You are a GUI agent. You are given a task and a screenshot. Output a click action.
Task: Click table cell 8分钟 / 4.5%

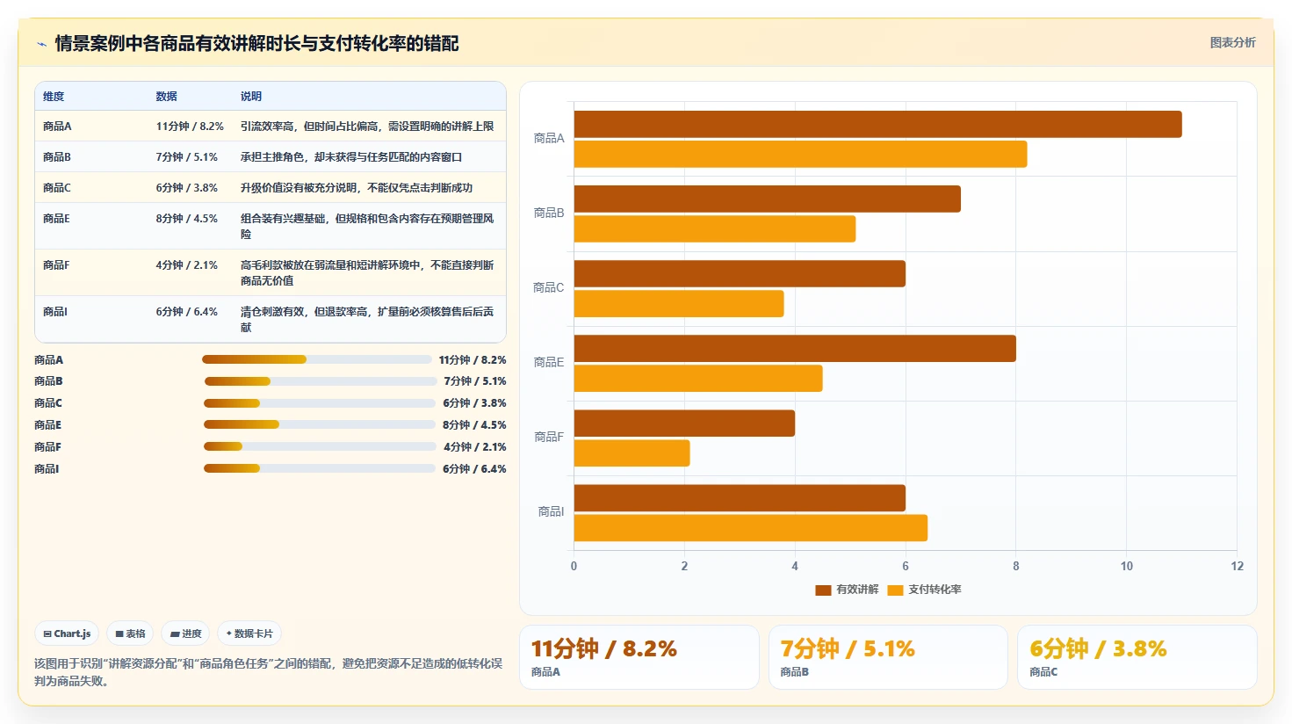187,219
